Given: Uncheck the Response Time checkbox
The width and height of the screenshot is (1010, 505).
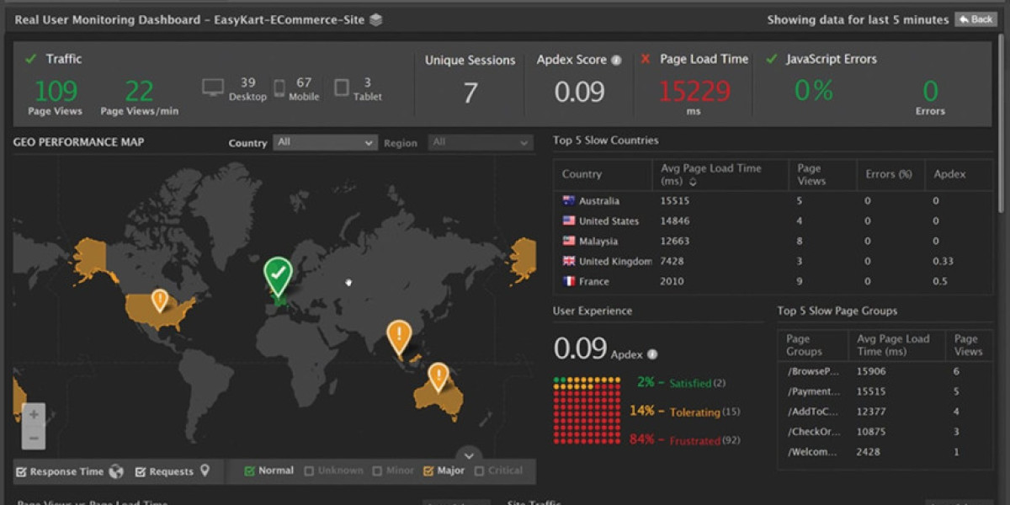Looking at the screenshot, I should pos(22,472).
